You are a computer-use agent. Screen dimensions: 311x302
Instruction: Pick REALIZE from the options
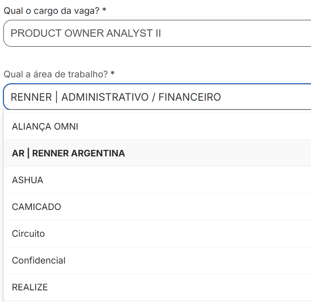click(30, 287)
